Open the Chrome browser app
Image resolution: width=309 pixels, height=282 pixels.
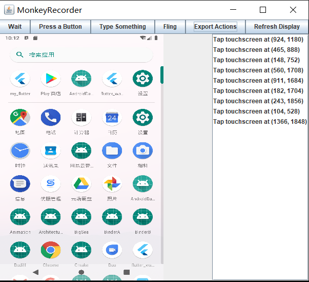coord(51,250)
